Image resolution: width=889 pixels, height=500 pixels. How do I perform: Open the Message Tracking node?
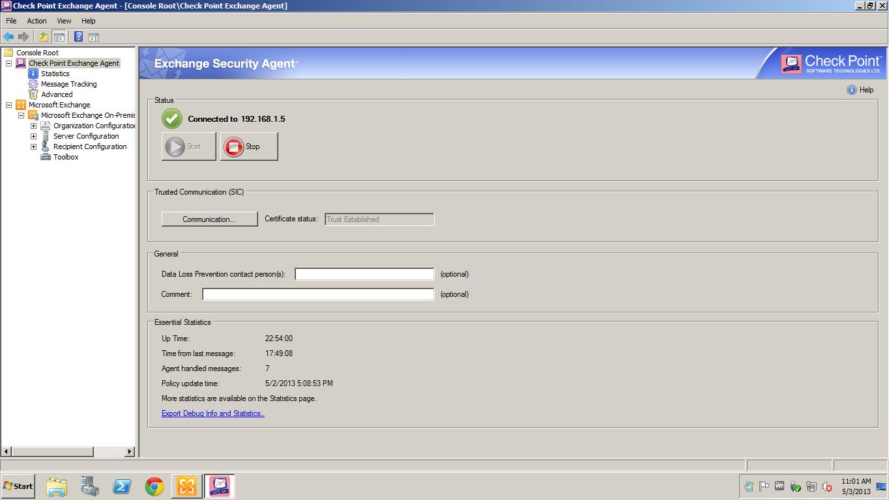(x=68, y=84)
